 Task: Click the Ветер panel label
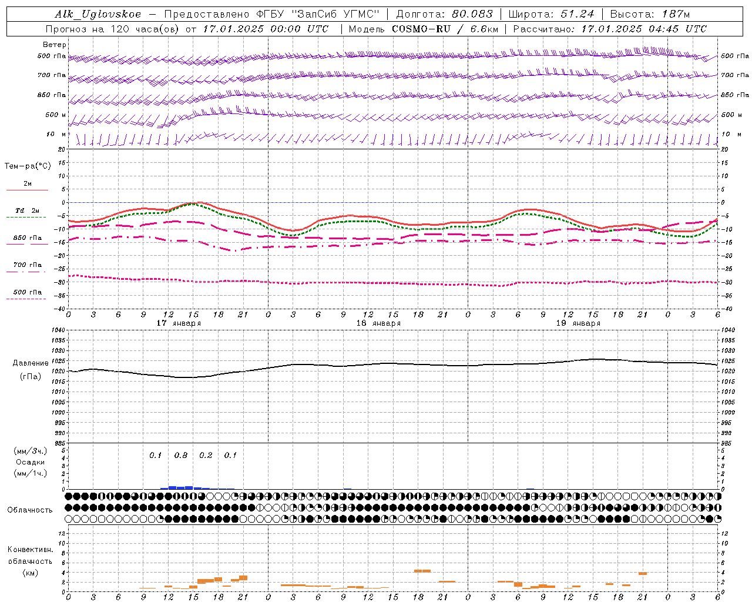pos(55,45)
